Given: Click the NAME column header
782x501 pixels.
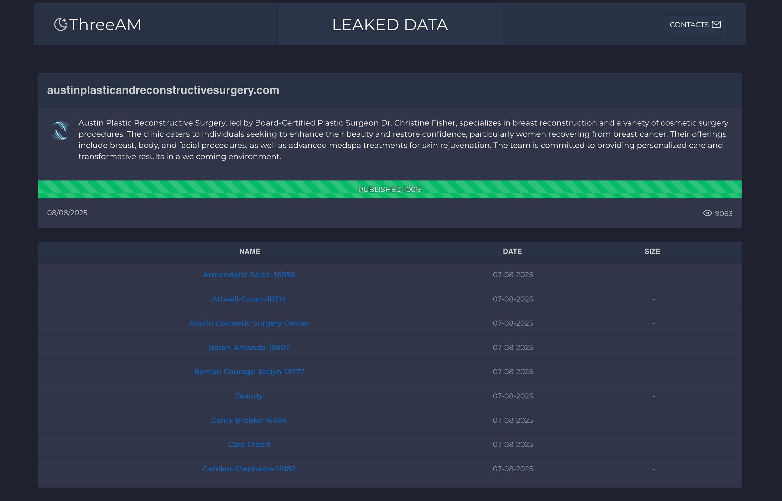Looking at the screenshot, I should [250, 251].
